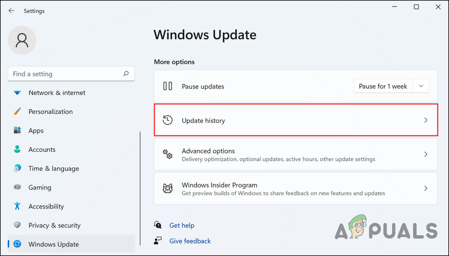Click the Privacy & security shield icon

tap(17, 225)
